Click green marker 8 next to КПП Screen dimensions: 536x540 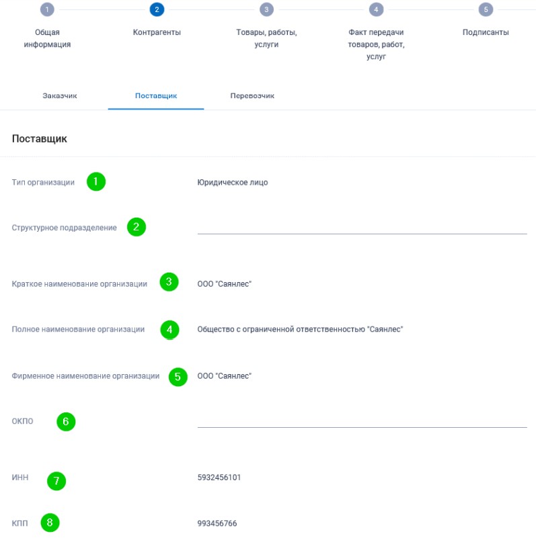pyautogui.click(x=50, y=523)
